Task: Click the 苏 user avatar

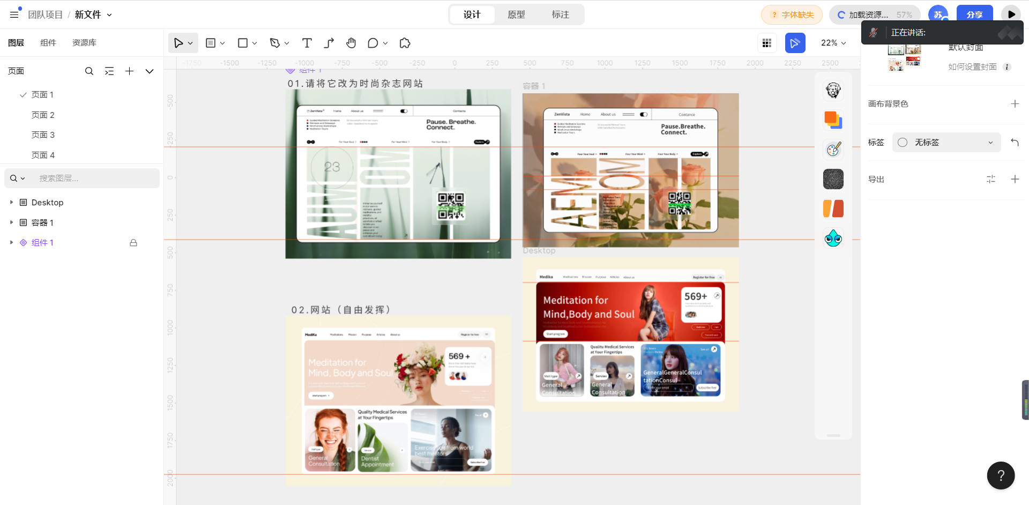Action: pyautogui.click(x=938, y=14)
